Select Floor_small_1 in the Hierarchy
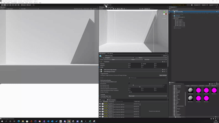 pos(179,20)
